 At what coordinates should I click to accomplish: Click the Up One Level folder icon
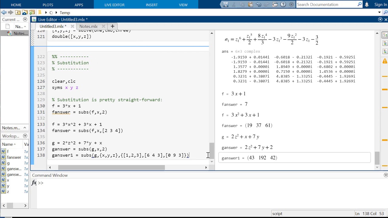(x=18, y=12)
